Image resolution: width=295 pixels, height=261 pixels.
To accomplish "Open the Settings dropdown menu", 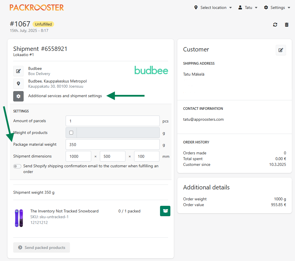I will pos(277,7).
